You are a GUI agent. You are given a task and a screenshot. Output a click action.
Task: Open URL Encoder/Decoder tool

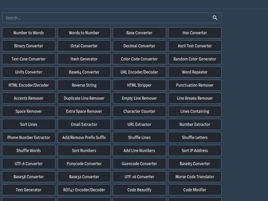(x=139, y=72)
